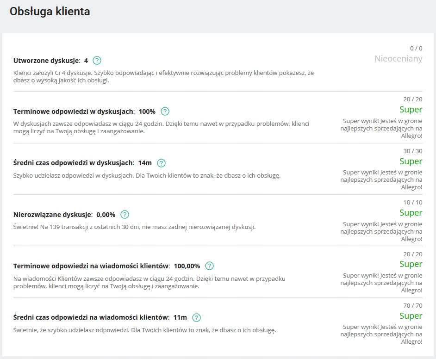
Task: Click description starting 'Szybko udzielasz odpowiedzi w dyskusjach'
Action: (147, 176)
